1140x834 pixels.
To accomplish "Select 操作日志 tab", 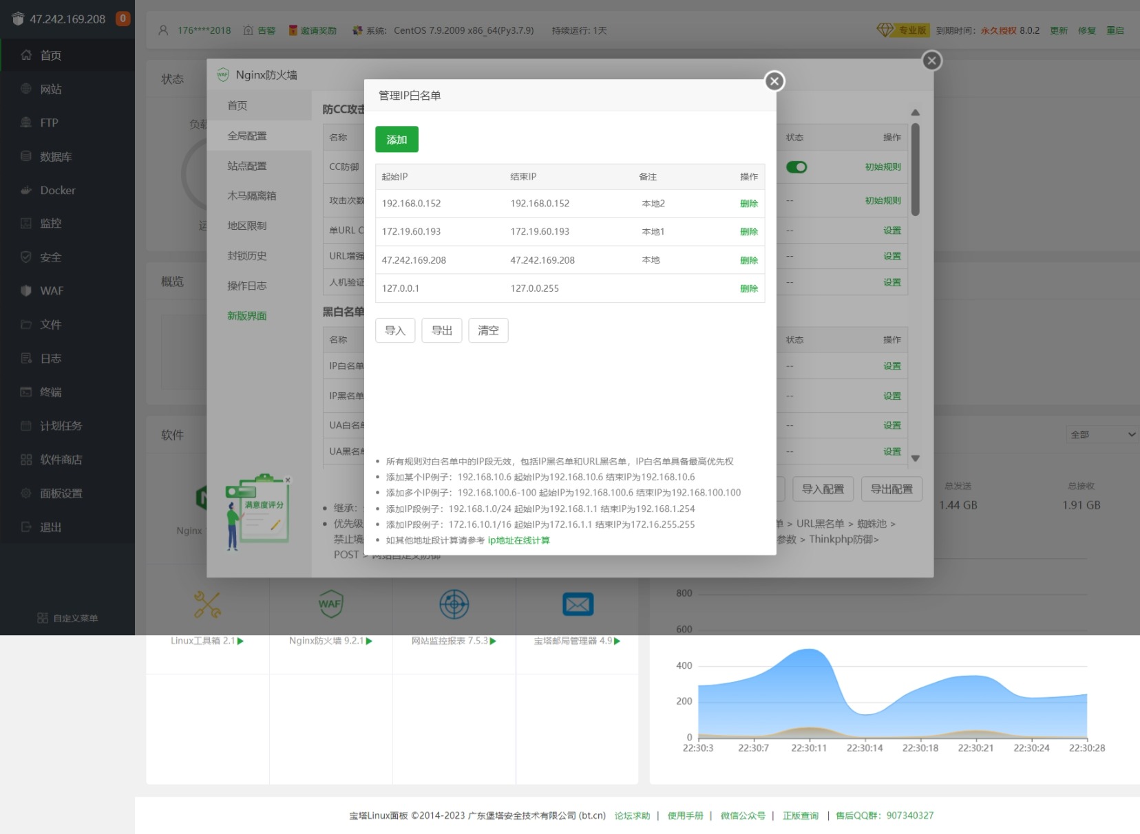I will coord(259,286).
